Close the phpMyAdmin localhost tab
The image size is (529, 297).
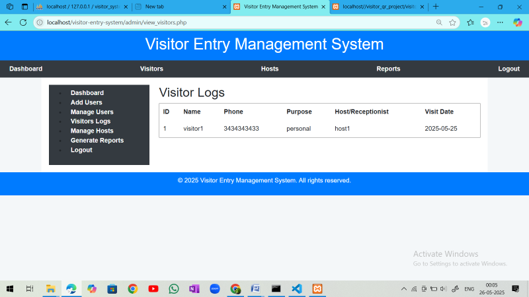(126, 7)
